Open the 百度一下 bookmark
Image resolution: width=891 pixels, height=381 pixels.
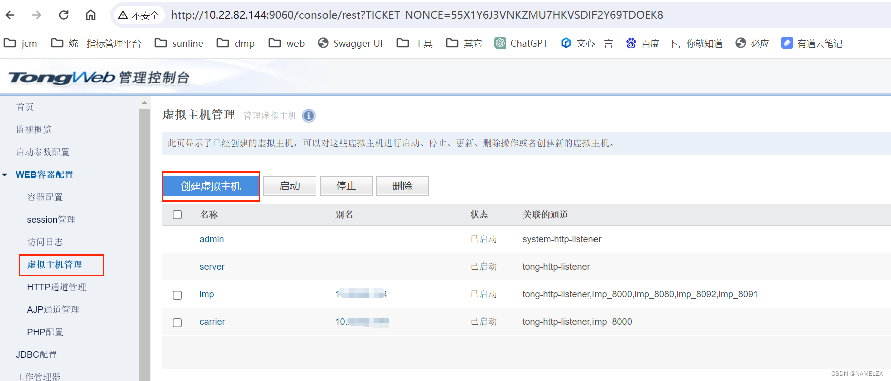pyautogui.click(x=674, y=43)
